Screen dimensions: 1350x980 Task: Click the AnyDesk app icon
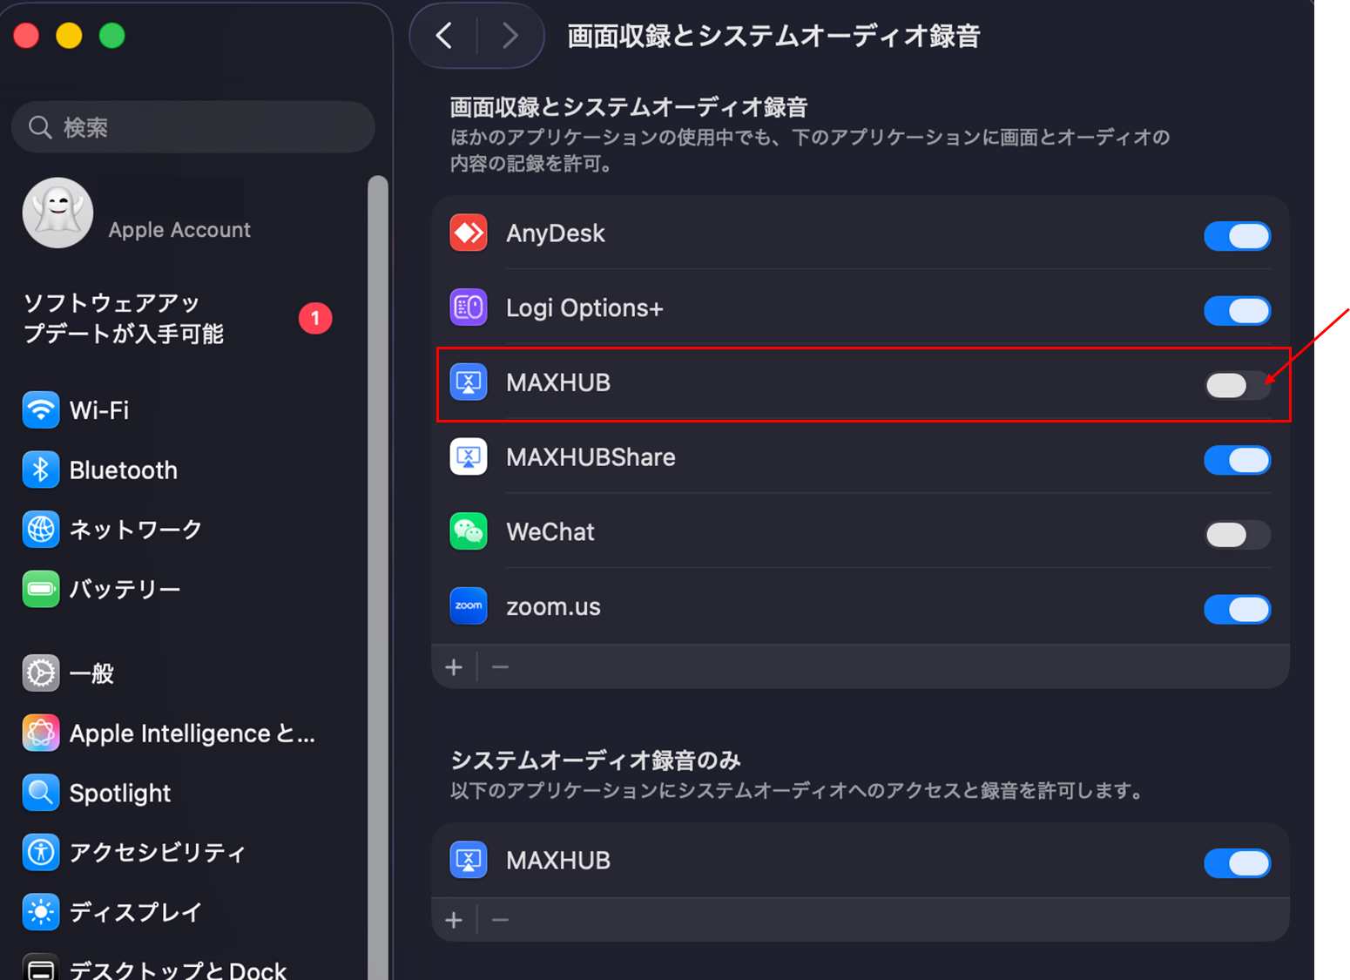469,233
